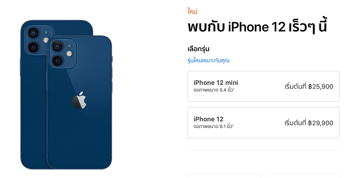This screenshot has width=356, height=178.
Task: Choose the iPhone 12 6.1-inch option
Action: click(x=263, y=123)
